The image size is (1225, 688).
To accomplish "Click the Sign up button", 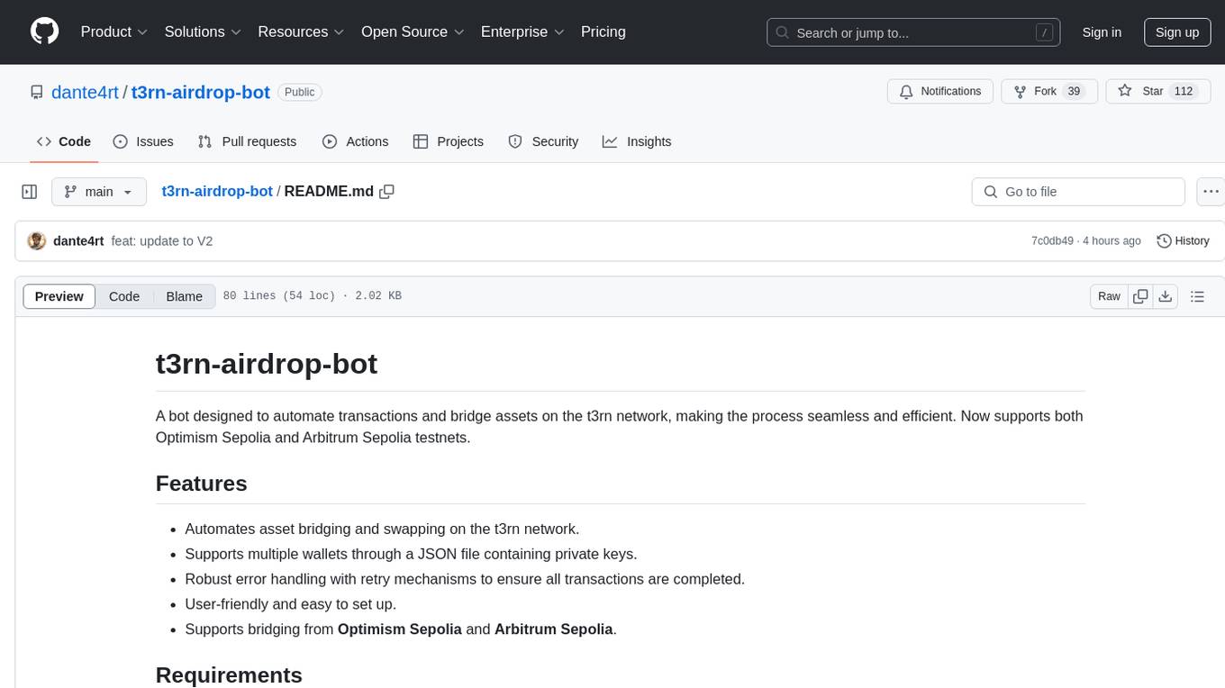I will [1177, 32].
